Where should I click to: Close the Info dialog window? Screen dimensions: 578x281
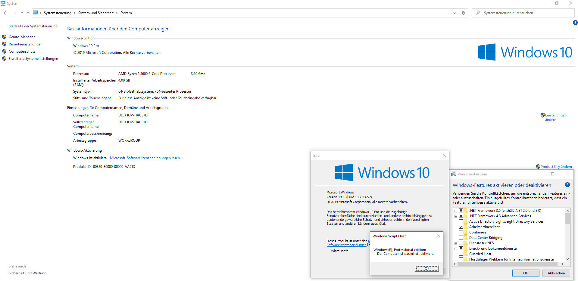point(444,155)
